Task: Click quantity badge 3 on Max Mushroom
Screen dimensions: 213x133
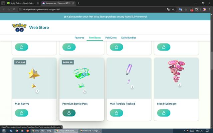Action: click(x=180, y=85)
